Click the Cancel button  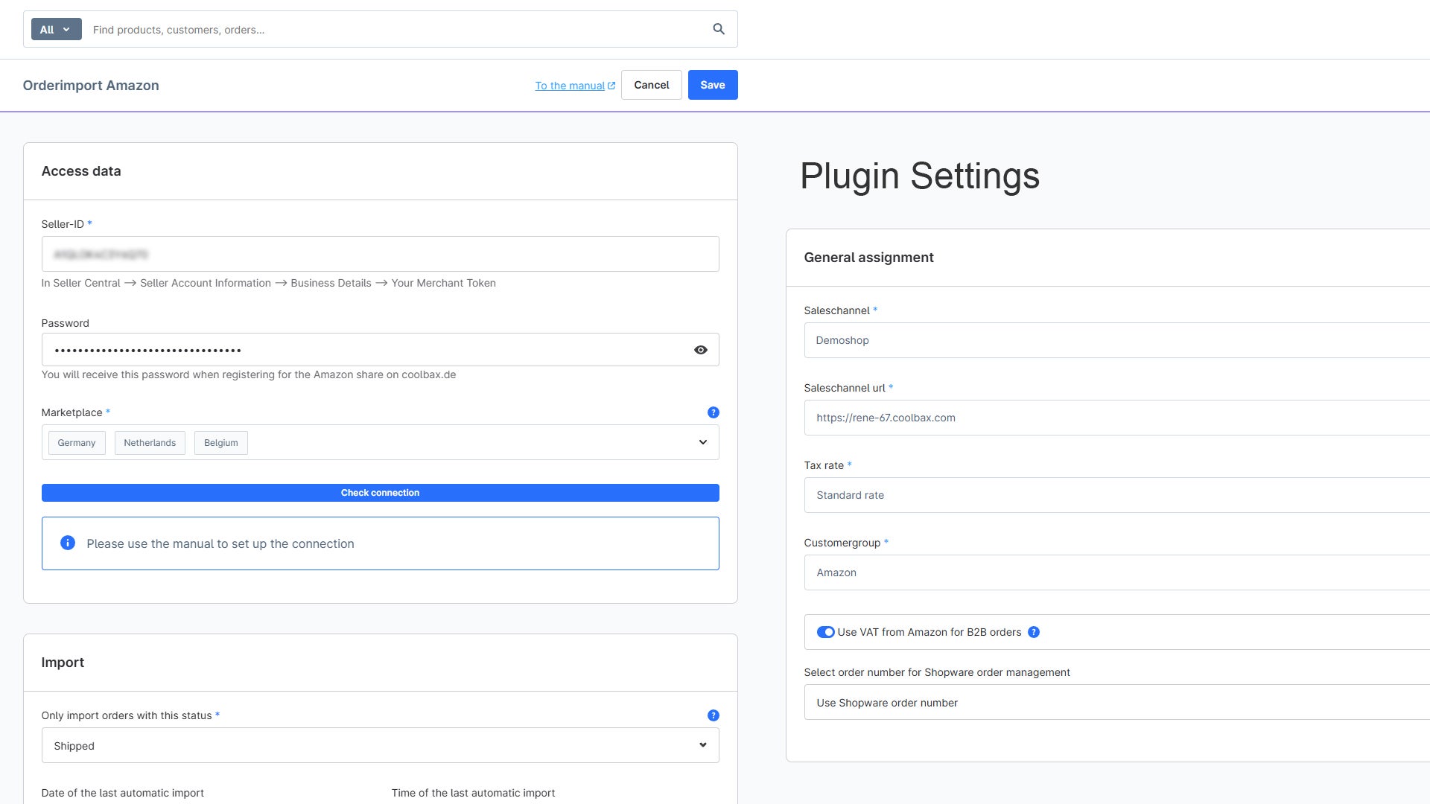click(652, 85)
